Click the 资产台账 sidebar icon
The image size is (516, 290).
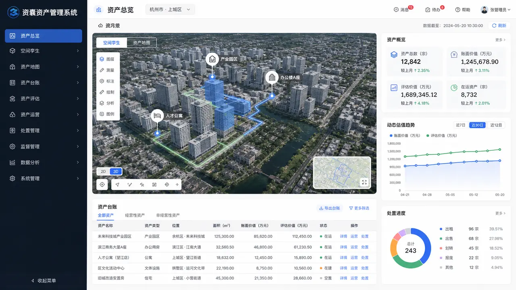coord(12,83)
